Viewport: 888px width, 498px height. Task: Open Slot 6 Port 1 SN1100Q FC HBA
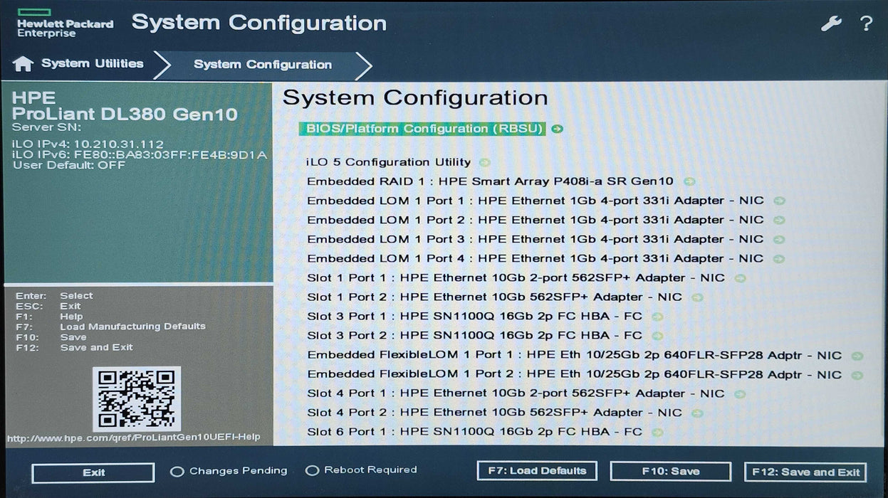coord(474,432)
